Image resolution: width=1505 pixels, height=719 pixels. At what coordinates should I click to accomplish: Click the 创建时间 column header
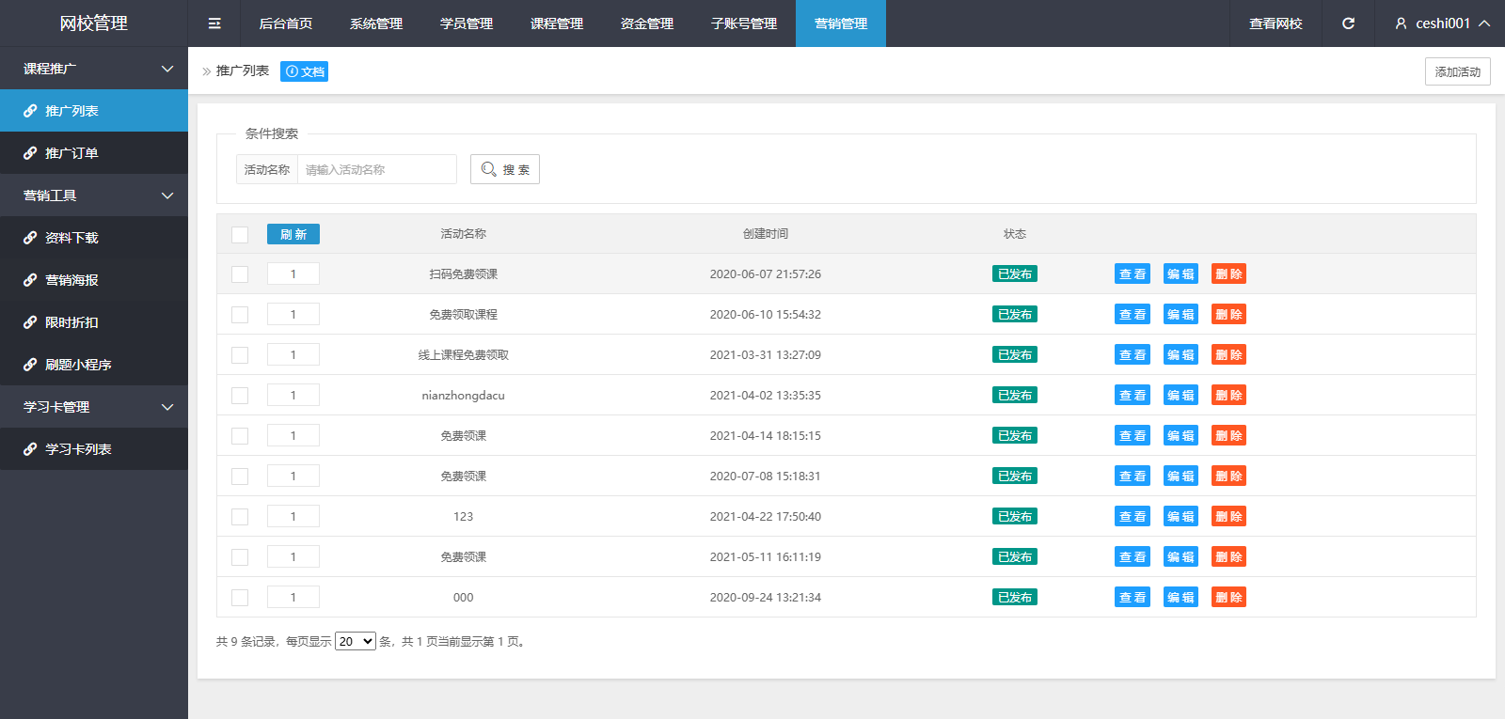point(766,234)
